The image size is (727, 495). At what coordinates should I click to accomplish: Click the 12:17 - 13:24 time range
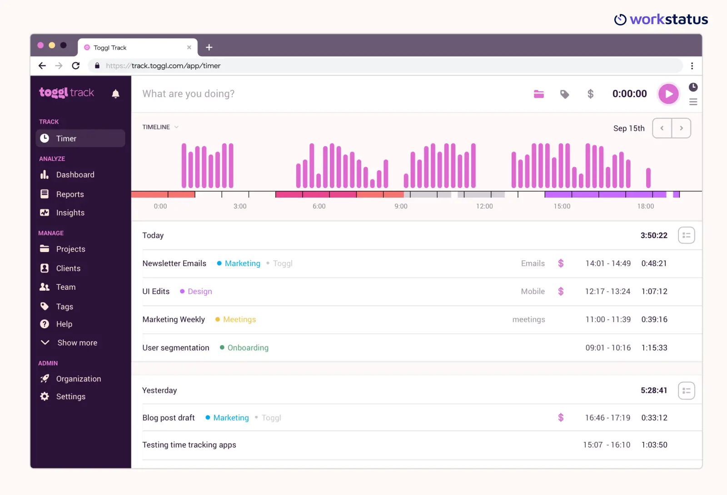[x=607, y=292]
